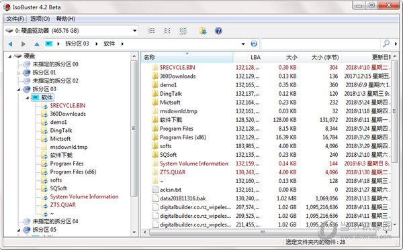The width and height of the screenshot is (403, 250).
Task: Select Program Files (x86) in left tree
Action: (73, 172)
